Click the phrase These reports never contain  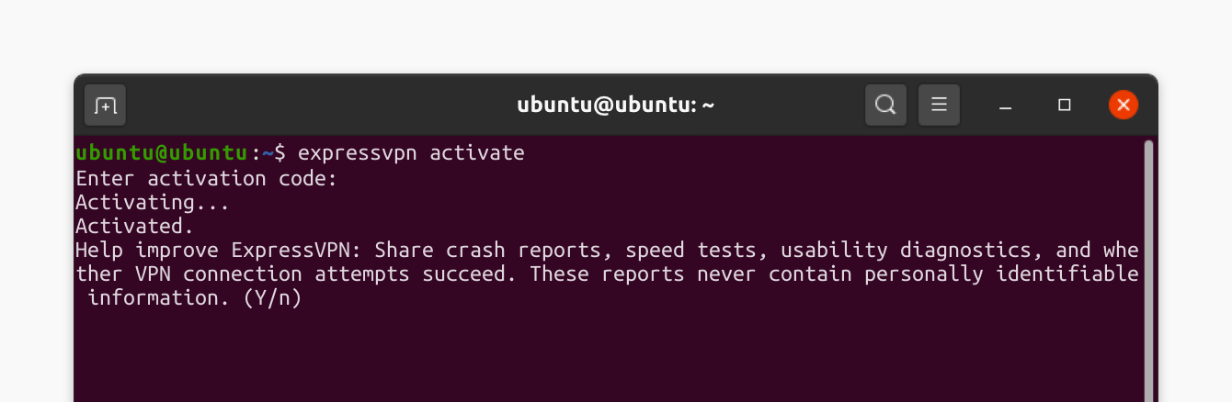click(x=679, y=274)
